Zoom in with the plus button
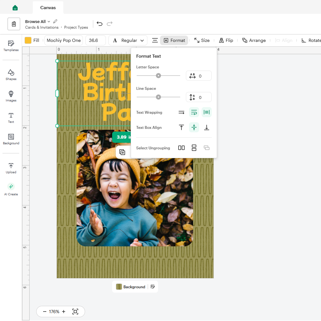321x321 pixels. [x=64, y=312]
